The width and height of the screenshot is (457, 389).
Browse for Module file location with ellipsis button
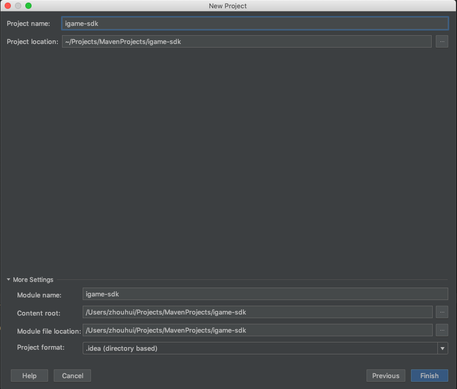pos(442,330)
